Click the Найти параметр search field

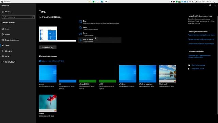(18, 17)
